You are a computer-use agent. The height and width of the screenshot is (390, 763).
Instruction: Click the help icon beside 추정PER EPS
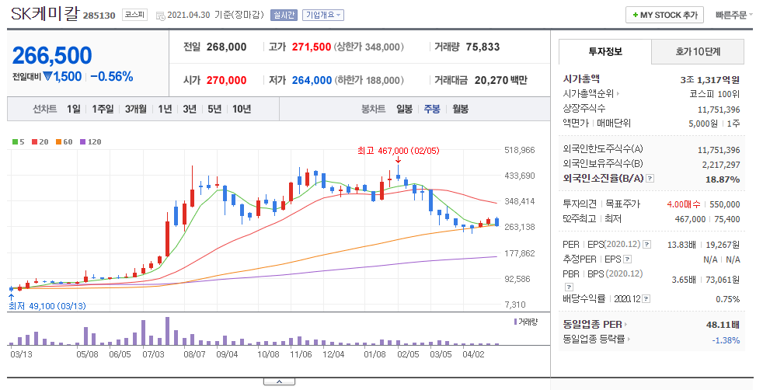click(628, 259)
